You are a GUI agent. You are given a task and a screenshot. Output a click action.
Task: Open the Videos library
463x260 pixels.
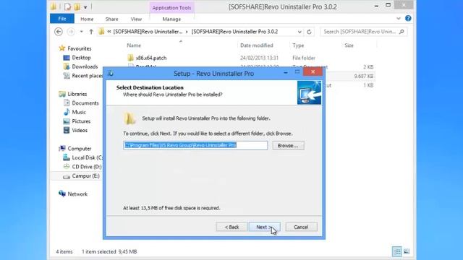tap(80, 130)
